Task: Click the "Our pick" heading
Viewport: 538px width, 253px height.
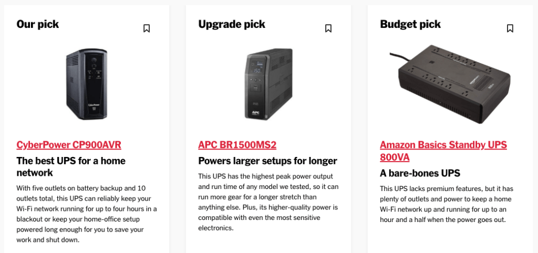Action: click(38, 24)
